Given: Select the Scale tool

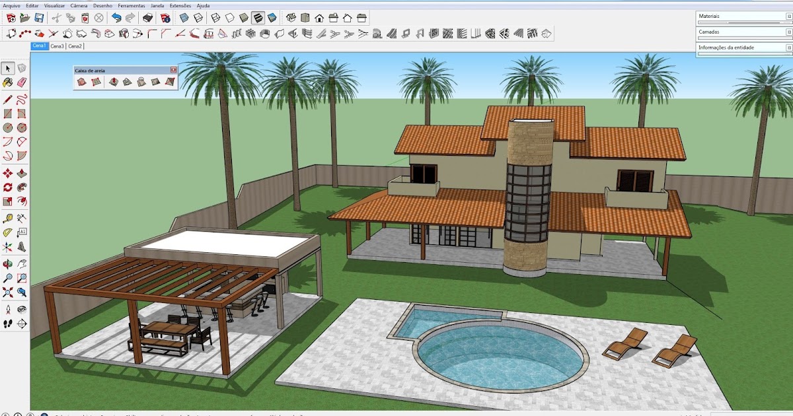Looking at the screenshot, I should point(8,201).
